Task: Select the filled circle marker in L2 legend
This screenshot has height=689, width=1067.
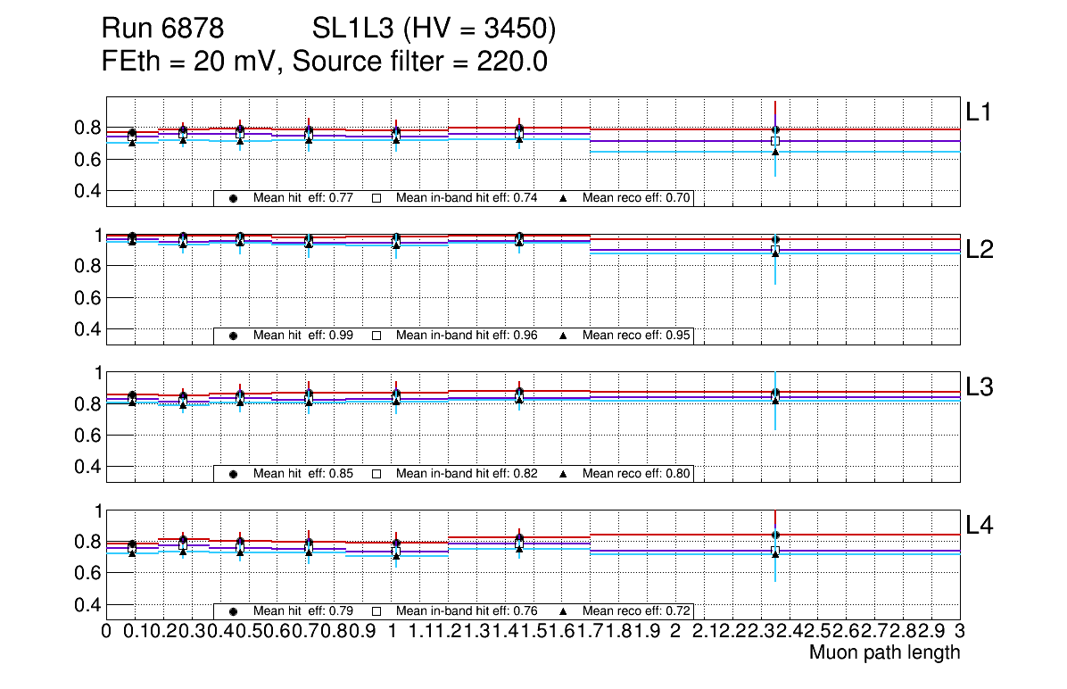Action: tap(233, 336)
